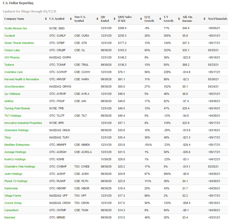Click the Y/Y Growth sort arrows

click(x=179, y=19)
